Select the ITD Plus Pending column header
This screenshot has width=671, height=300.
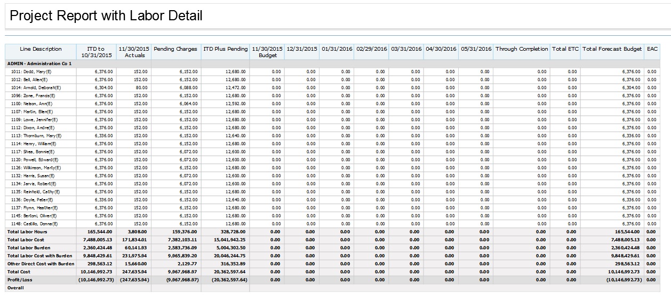pyautogui.click(x=225, y=49)
